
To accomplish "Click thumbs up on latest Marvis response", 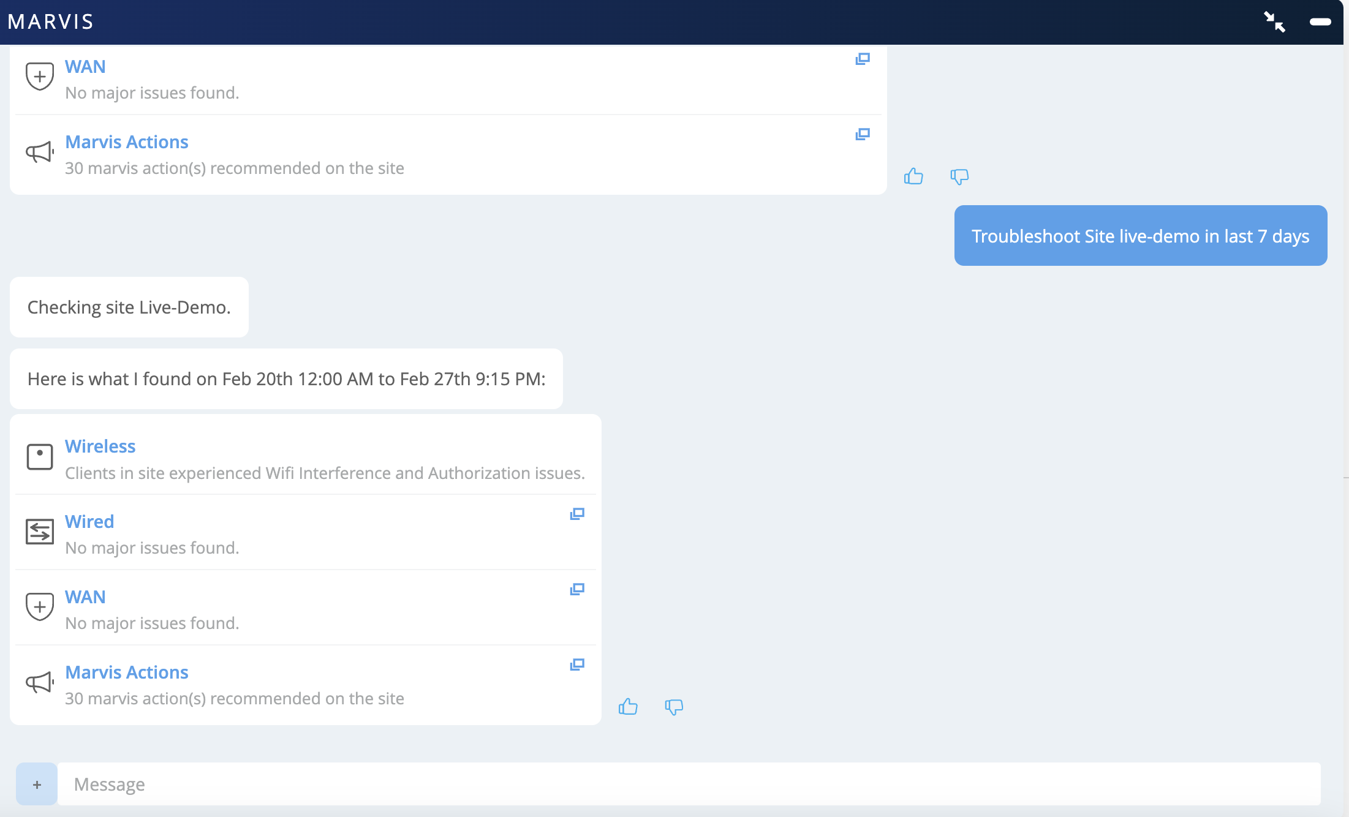I will (628, 707).
